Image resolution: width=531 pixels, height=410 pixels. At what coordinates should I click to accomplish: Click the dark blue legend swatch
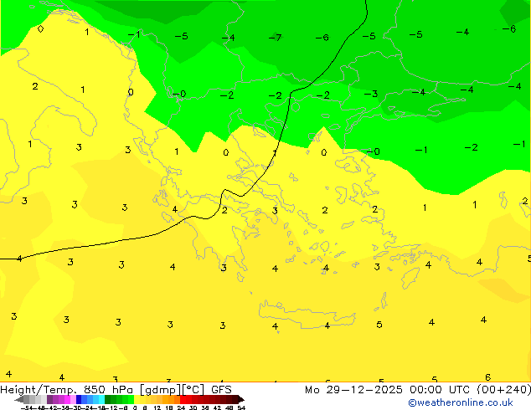point(79,399)
